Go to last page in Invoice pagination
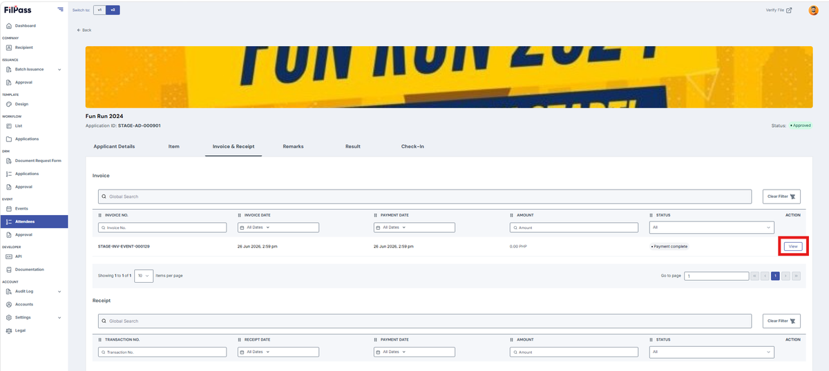This screenshot has width=829, height=371. [797, 276]
